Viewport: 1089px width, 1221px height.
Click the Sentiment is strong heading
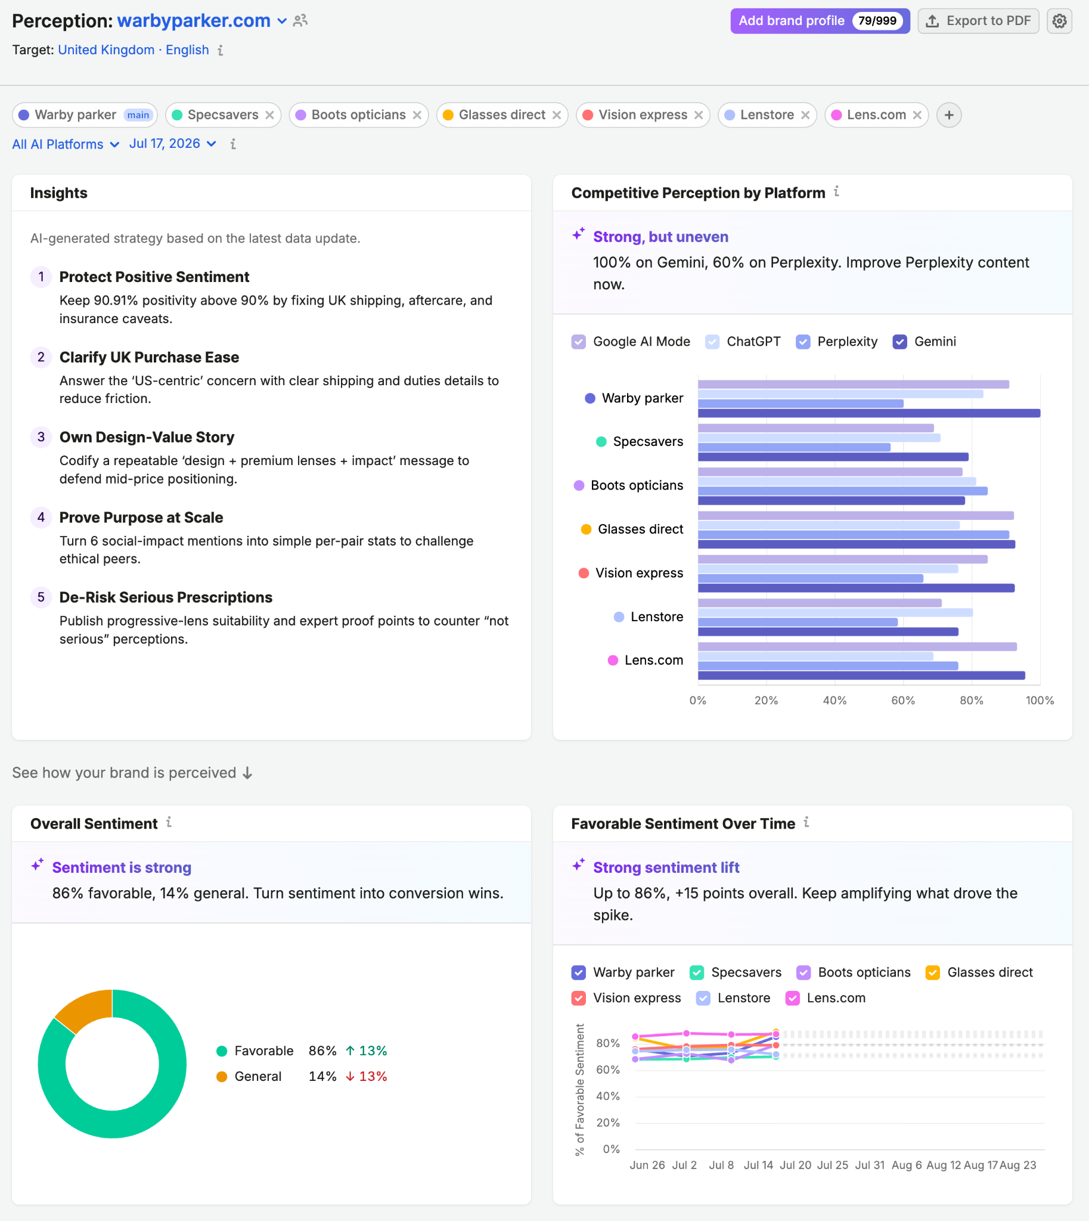point(122,868)
